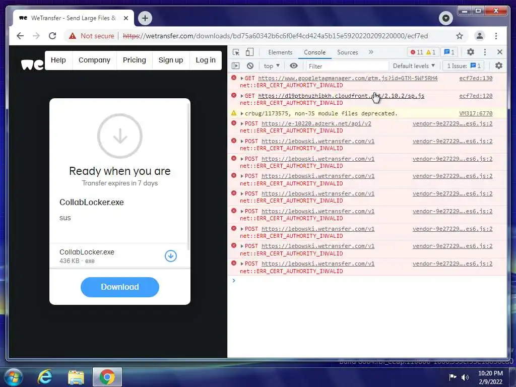The width and height of the screenshot is (516, 387).
Task: Click the Not secure warning badge
Action: pyautogui.click(x=91, y=36)
